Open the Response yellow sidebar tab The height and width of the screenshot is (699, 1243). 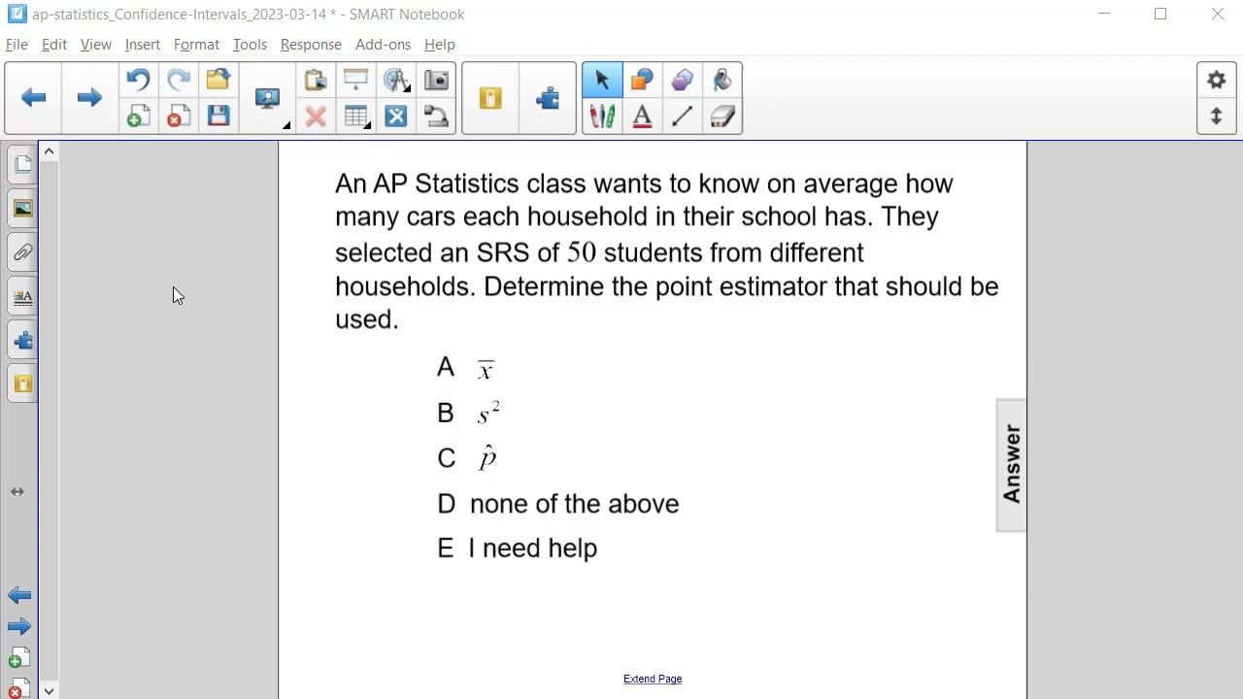coord(22,384)
